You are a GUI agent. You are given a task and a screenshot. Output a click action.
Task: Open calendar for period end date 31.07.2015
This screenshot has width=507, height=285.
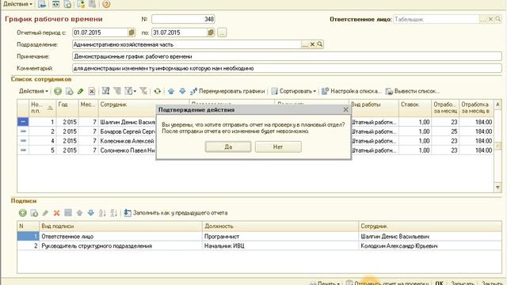(211, 32)
